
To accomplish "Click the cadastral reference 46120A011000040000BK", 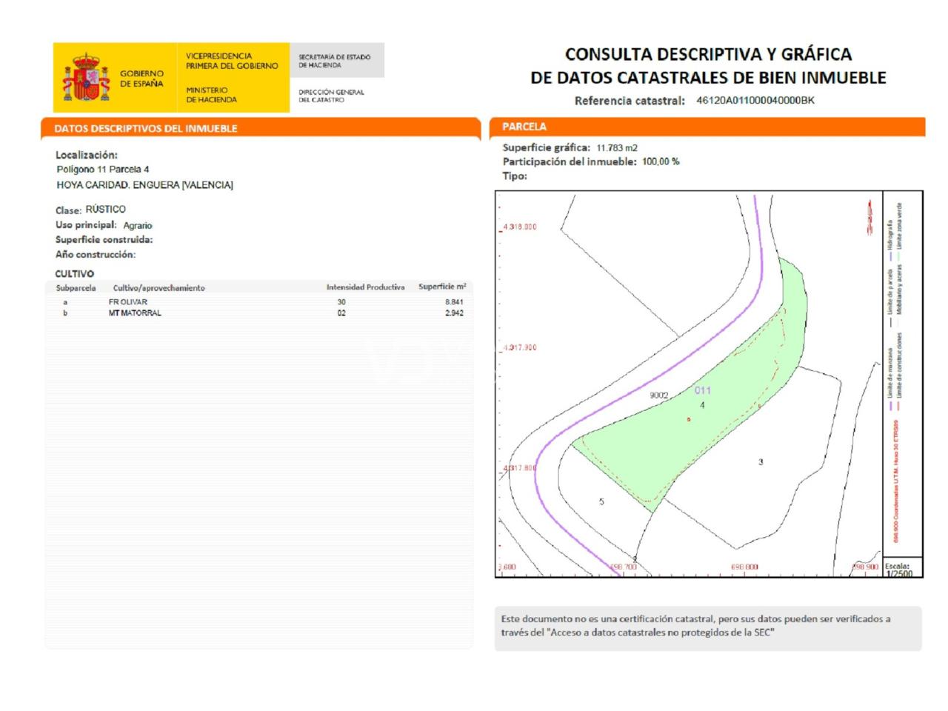I will tap(755, 100).
